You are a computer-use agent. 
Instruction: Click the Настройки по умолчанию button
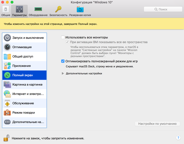[x=157, y=124]
